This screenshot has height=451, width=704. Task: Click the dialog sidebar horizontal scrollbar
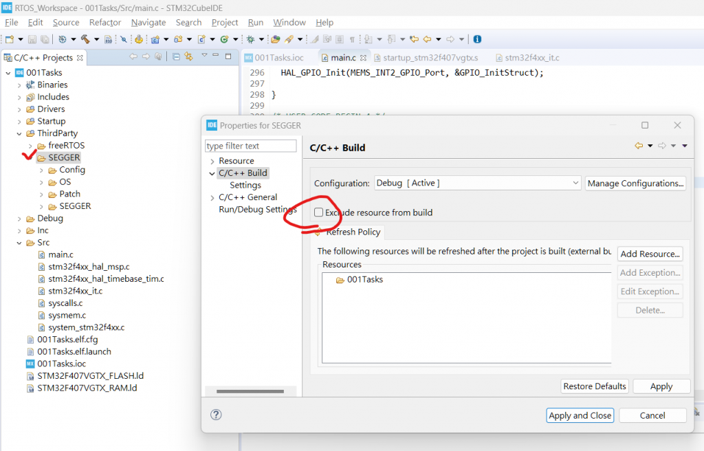(250, 391)
